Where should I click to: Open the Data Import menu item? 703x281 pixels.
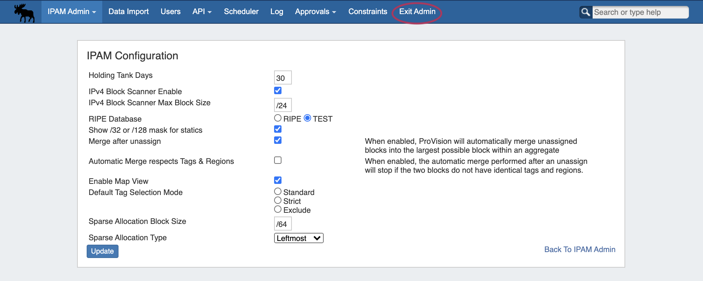click(129, 12)
